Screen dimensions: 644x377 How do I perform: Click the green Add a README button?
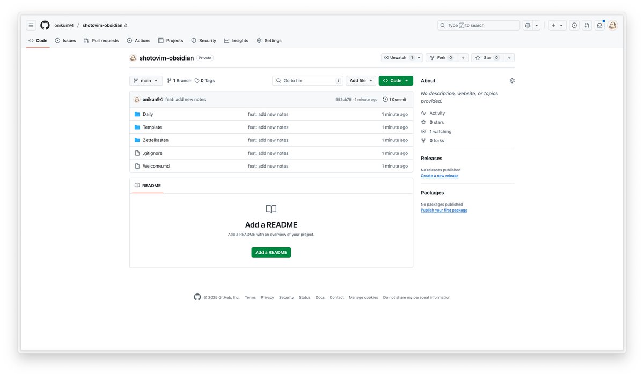[271, 252]
